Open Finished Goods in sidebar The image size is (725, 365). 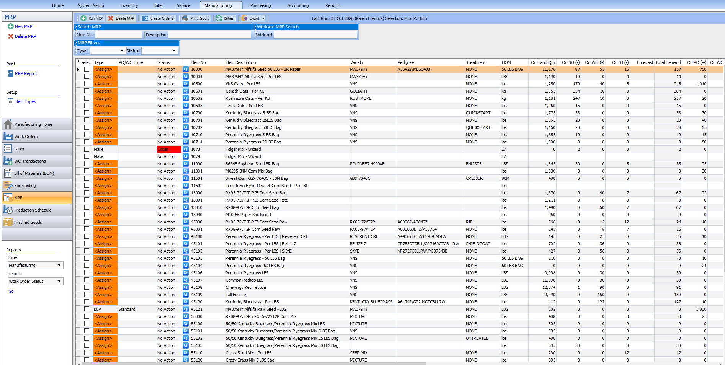[x=37, y=222]
